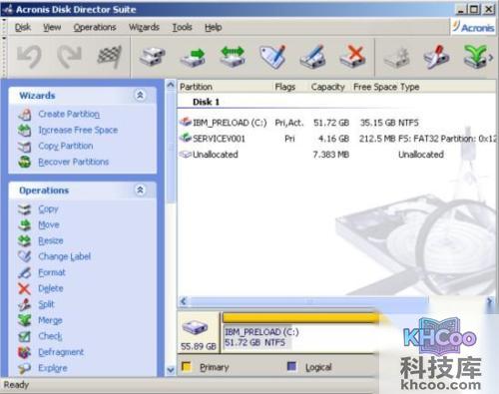
Task: Open the Disk menu
Action: 23,27
